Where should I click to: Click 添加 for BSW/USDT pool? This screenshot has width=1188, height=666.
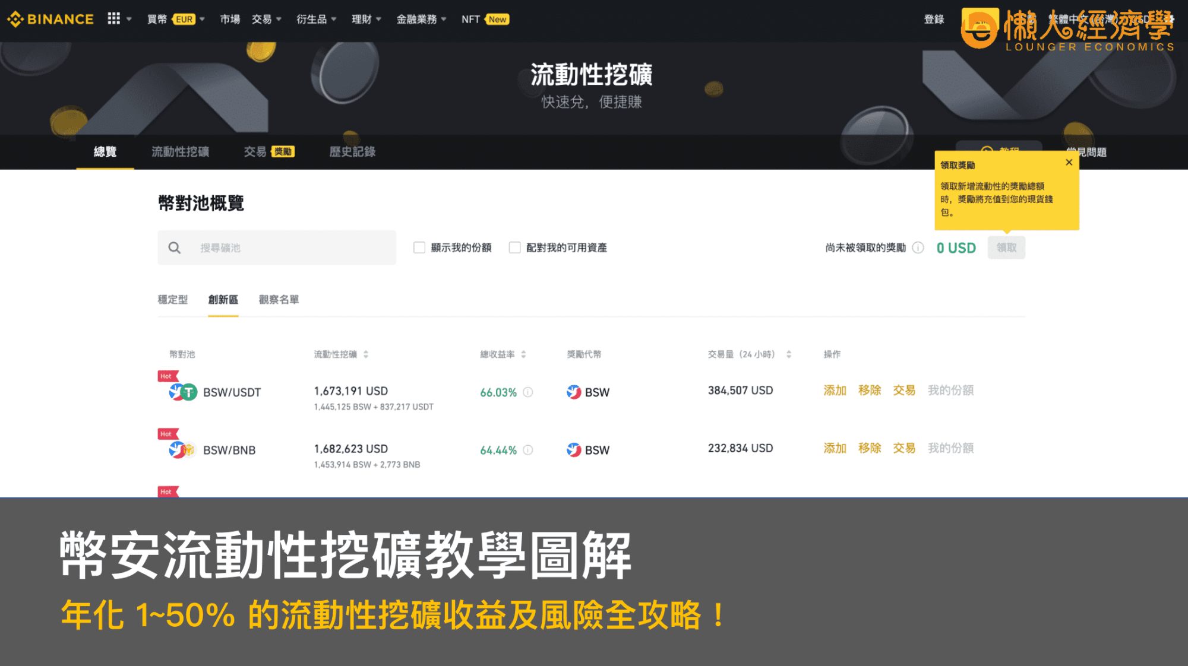tap(835, 390)
